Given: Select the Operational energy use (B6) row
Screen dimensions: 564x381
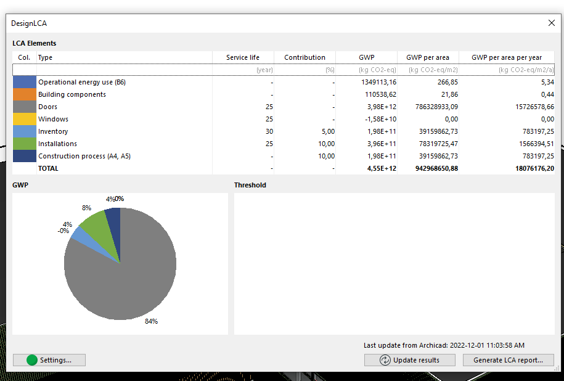Looking at the screenshot, I should tap(284, 82).
